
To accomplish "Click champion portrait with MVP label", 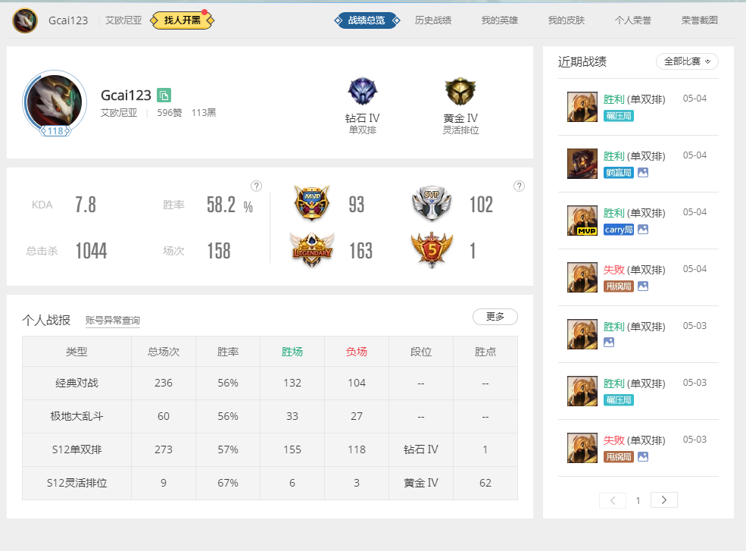I will point(582,221).
